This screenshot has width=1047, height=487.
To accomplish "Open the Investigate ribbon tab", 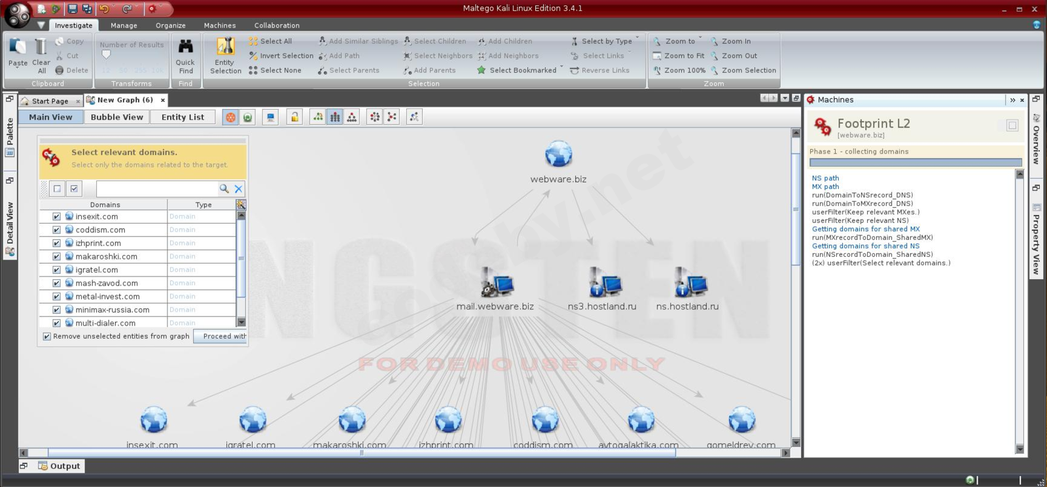I will click(73, 25).
